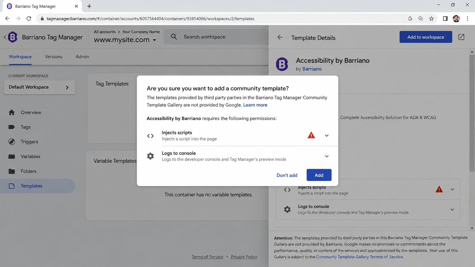Switch to the Admin tab
Image resolution: width=475 pixels, height=267 pixels.
point(82,57)
